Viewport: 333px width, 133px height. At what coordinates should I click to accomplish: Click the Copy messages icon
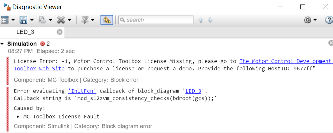pyautogui.click(x=42, y=20)
